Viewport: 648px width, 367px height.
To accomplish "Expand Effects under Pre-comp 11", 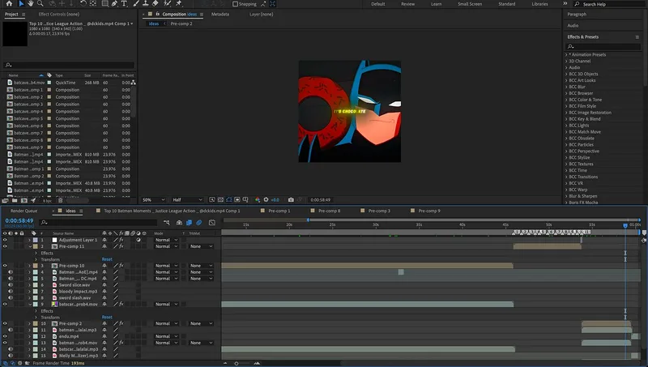I will point(36,253).
